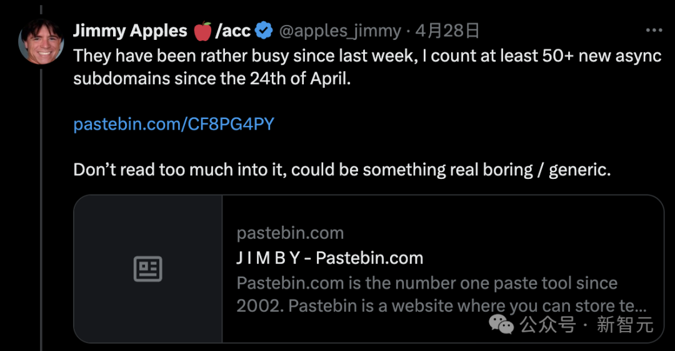
Task: Click the article placeholder icon in link card
Action: coord(148,269)
